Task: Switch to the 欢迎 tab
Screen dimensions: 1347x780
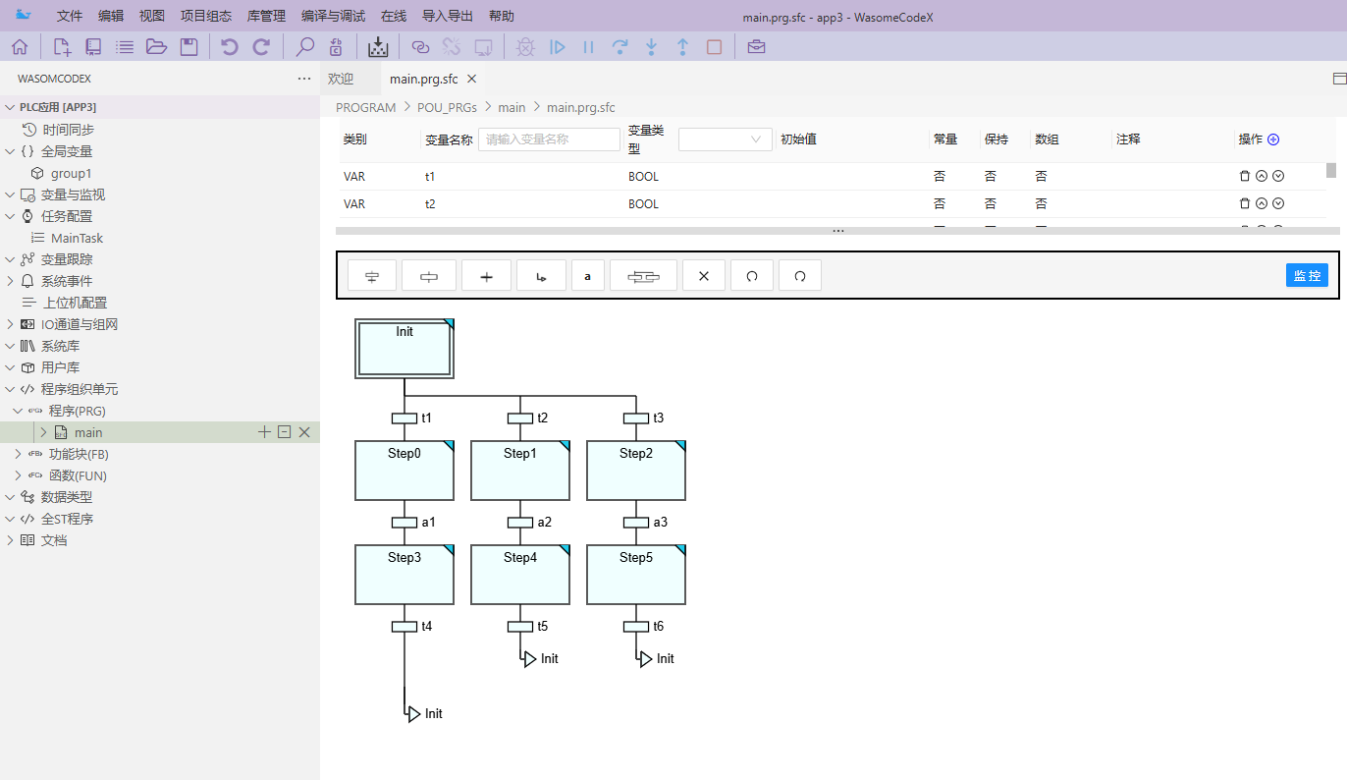Action: 341,79
